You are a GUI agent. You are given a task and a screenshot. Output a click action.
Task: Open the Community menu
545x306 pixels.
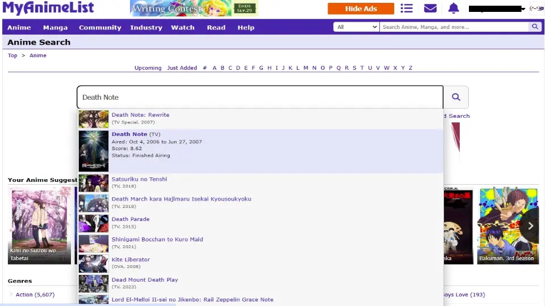100,27
